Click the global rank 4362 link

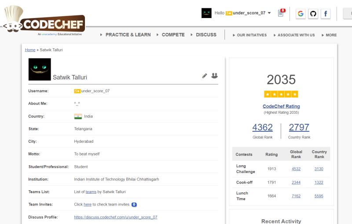tap(262, 127)
